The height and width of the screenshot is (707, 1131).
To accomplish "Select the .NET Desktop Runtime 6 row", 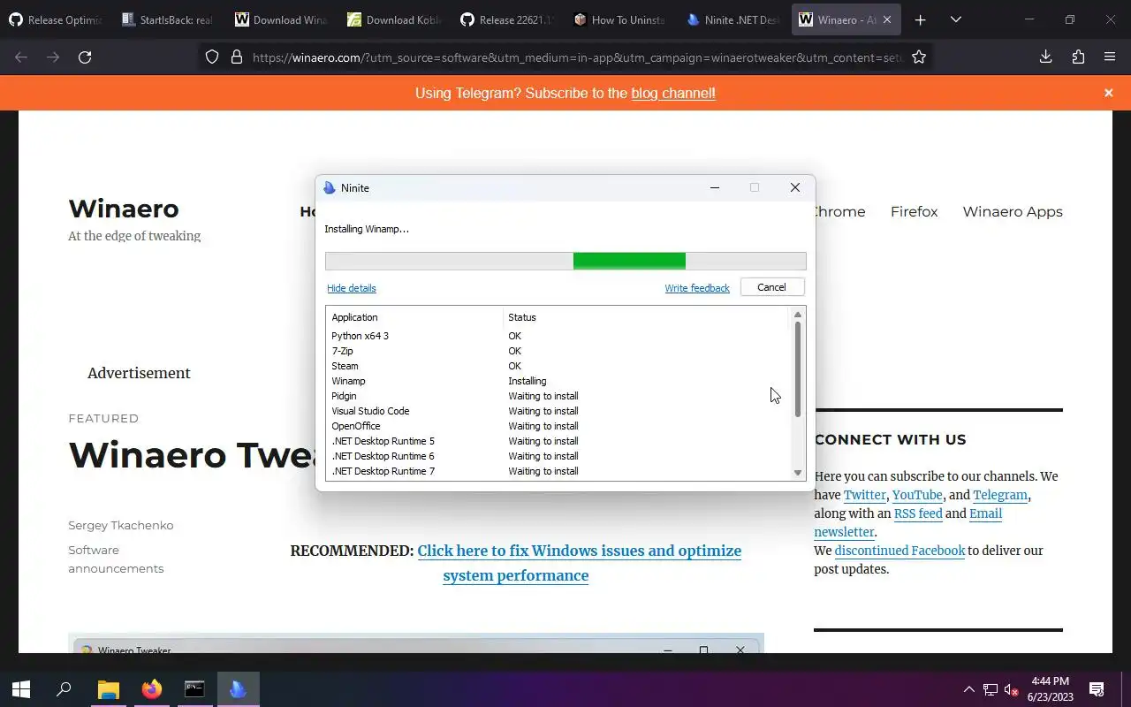I will pos(558,456).
